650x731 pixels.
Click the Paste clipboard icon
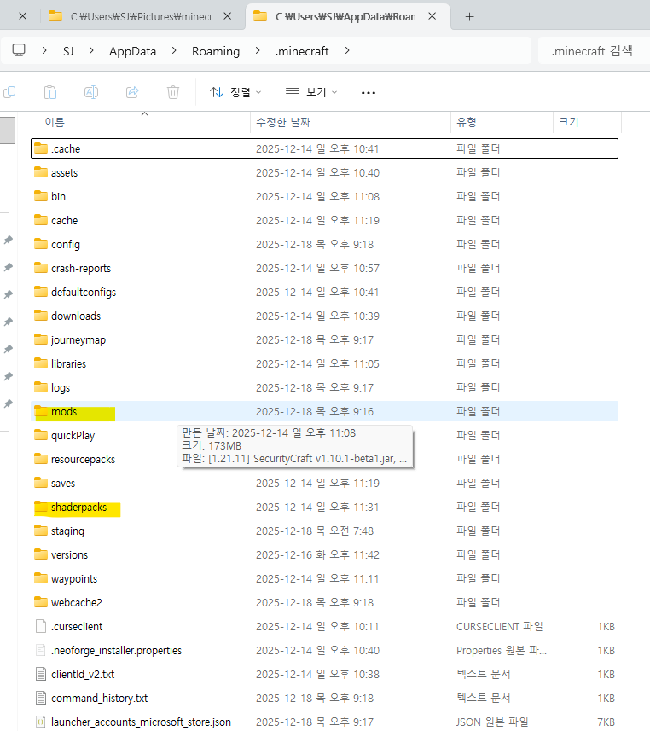[50, 92]
